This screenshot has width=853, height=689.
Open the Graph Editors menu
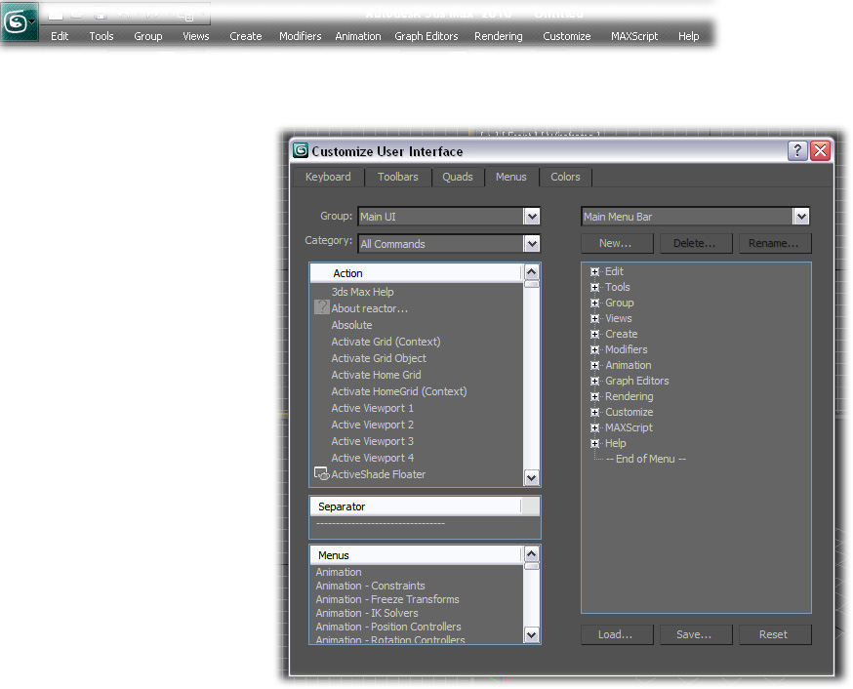tap(426, 36)
